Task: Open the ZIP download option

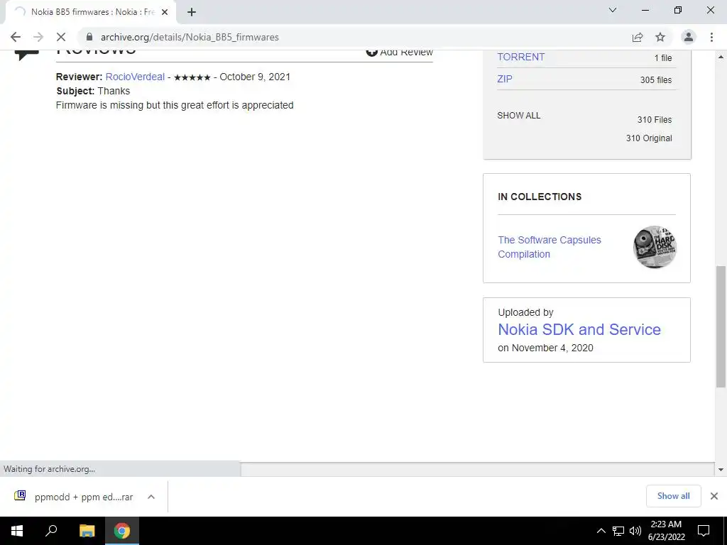Action: (505, 79)
